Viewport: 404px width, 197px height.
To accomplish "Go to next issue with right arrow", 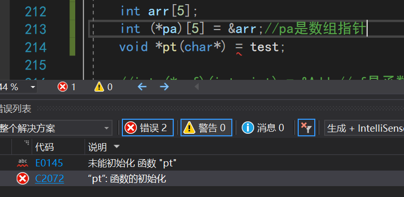I will [x=164, y=87].
